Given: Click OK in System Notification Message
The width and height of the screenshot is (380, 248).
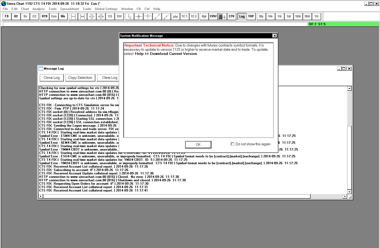Looking at the screenshot, I should [198, 144].
